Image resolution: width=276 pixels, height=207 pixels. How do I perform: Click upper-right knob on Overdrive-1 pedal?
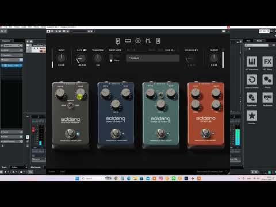coord(125,93)
